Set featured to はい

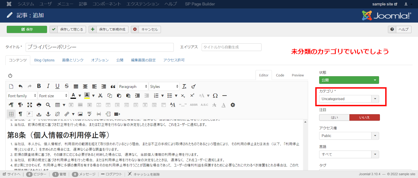pyautogui.click(x=334, y=117)
